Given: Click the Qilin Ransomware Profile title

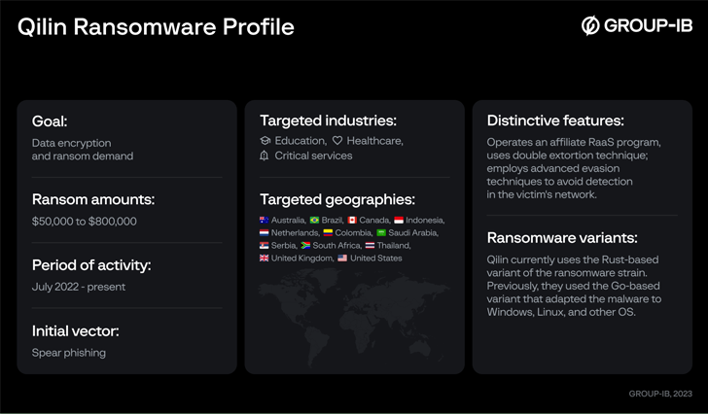Looking at the screenshot, I should (156, 27).
